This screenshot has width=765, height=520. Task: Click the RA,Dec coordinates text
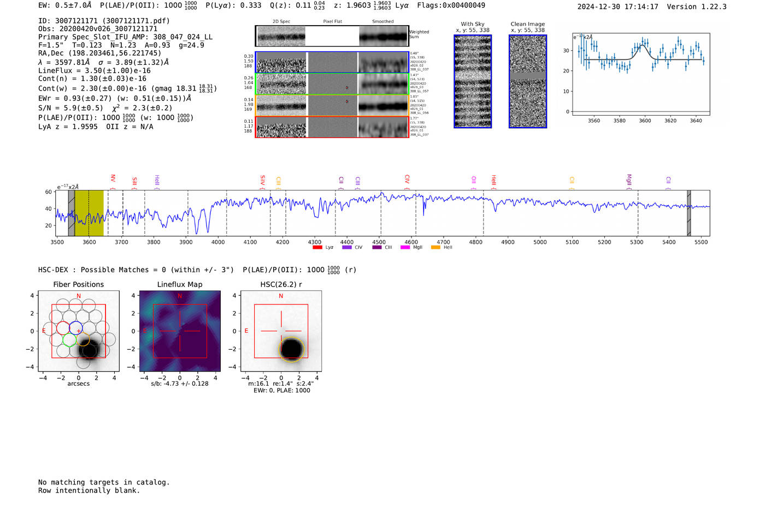point(100,53)
